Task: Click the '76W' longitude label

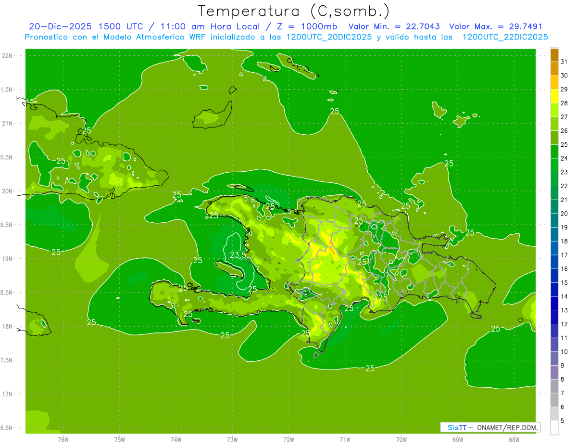Action: 63,439
